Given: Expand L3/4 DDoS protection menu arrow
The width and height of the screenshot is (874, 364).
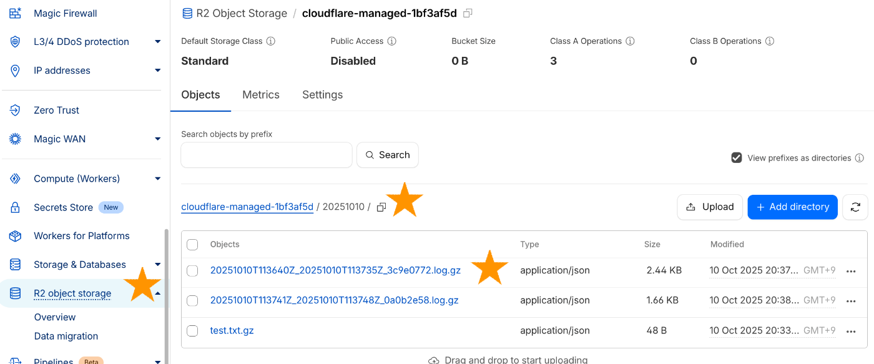Looking at the screenshot, I should click(158, 42).
